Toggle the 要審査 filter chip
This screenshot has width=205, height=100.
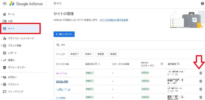[x=101, y=54]
